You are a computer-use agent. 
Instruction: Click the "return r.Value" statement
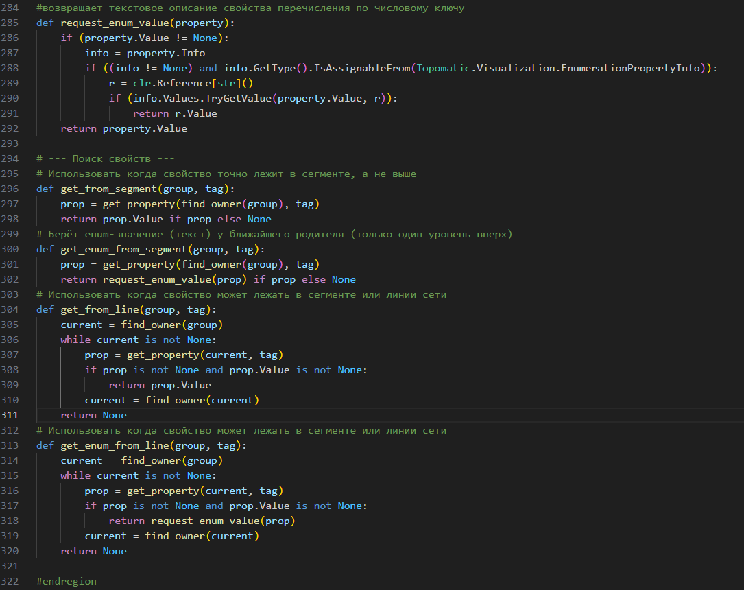[175, 113]
